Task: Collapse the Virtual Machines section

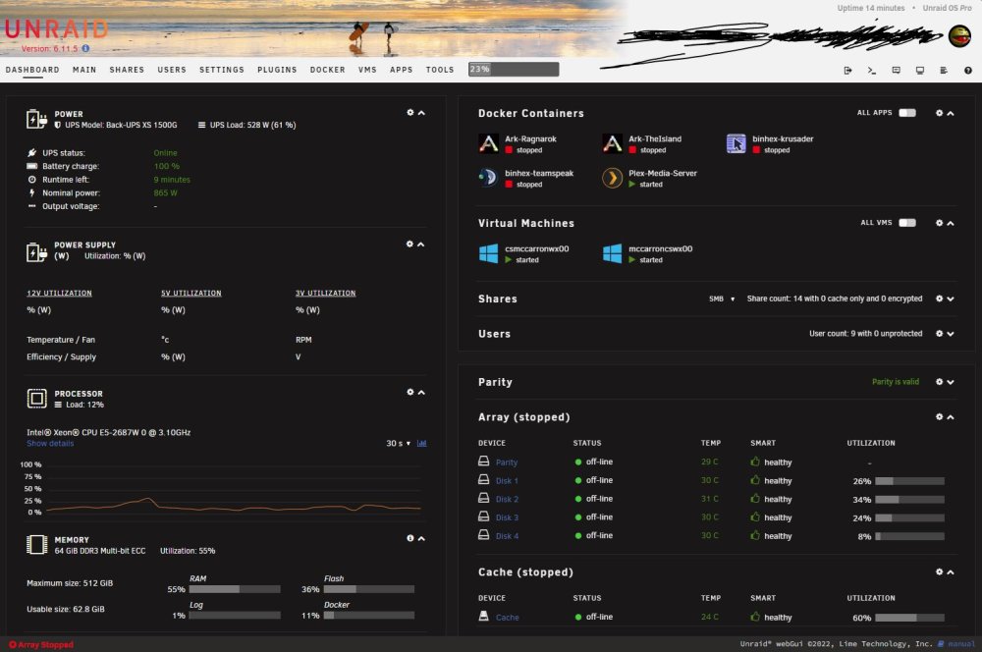Action: tap(950, 224)
